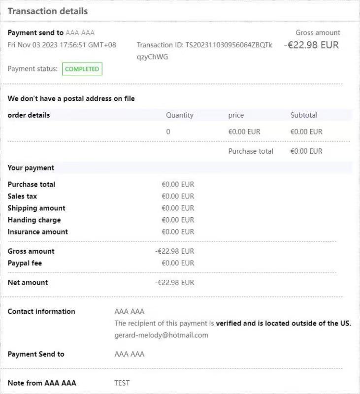Click the Net amount value -€22.98 EUR

[174, 283]
